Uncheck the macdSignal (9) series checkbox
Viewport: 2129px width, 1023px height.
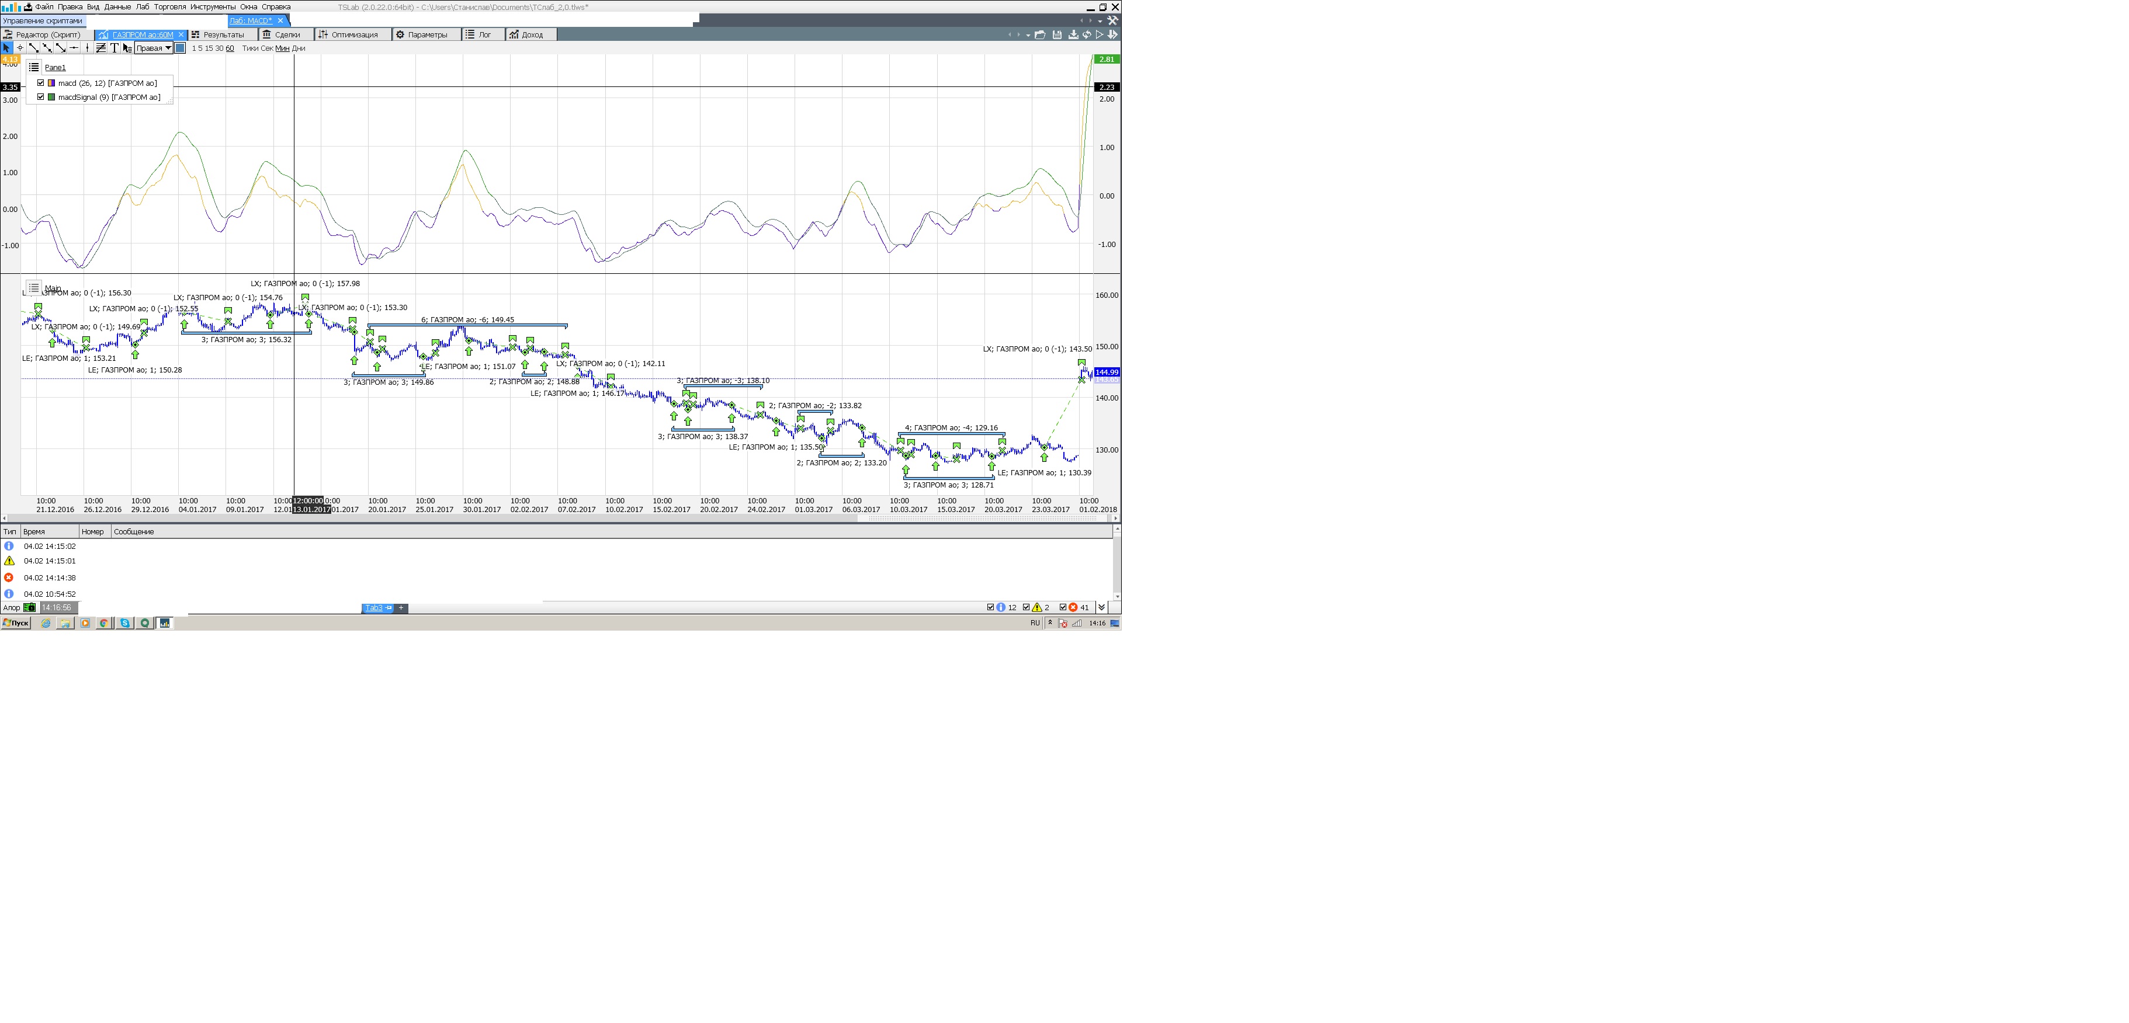tap(40, 96)
